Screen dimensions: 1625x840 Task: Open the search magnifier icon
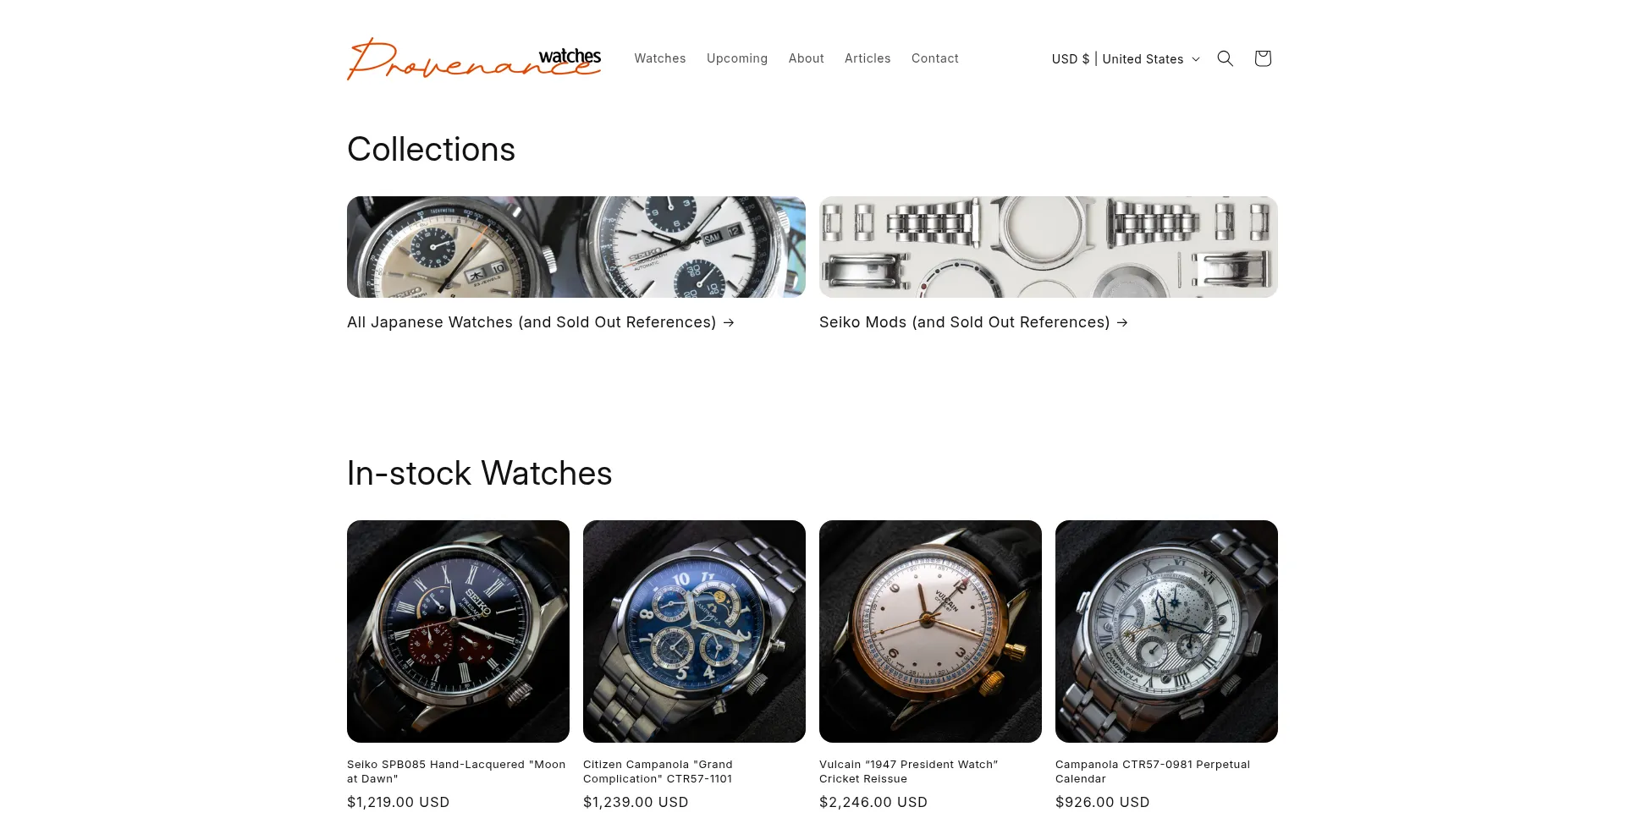[x=1225, y=58]
